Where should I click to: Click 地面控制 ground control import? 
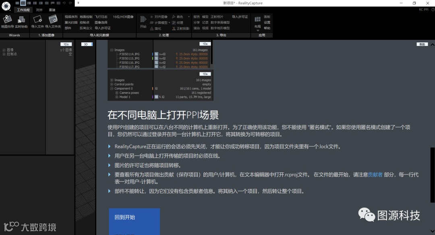[x=86, y=17]
